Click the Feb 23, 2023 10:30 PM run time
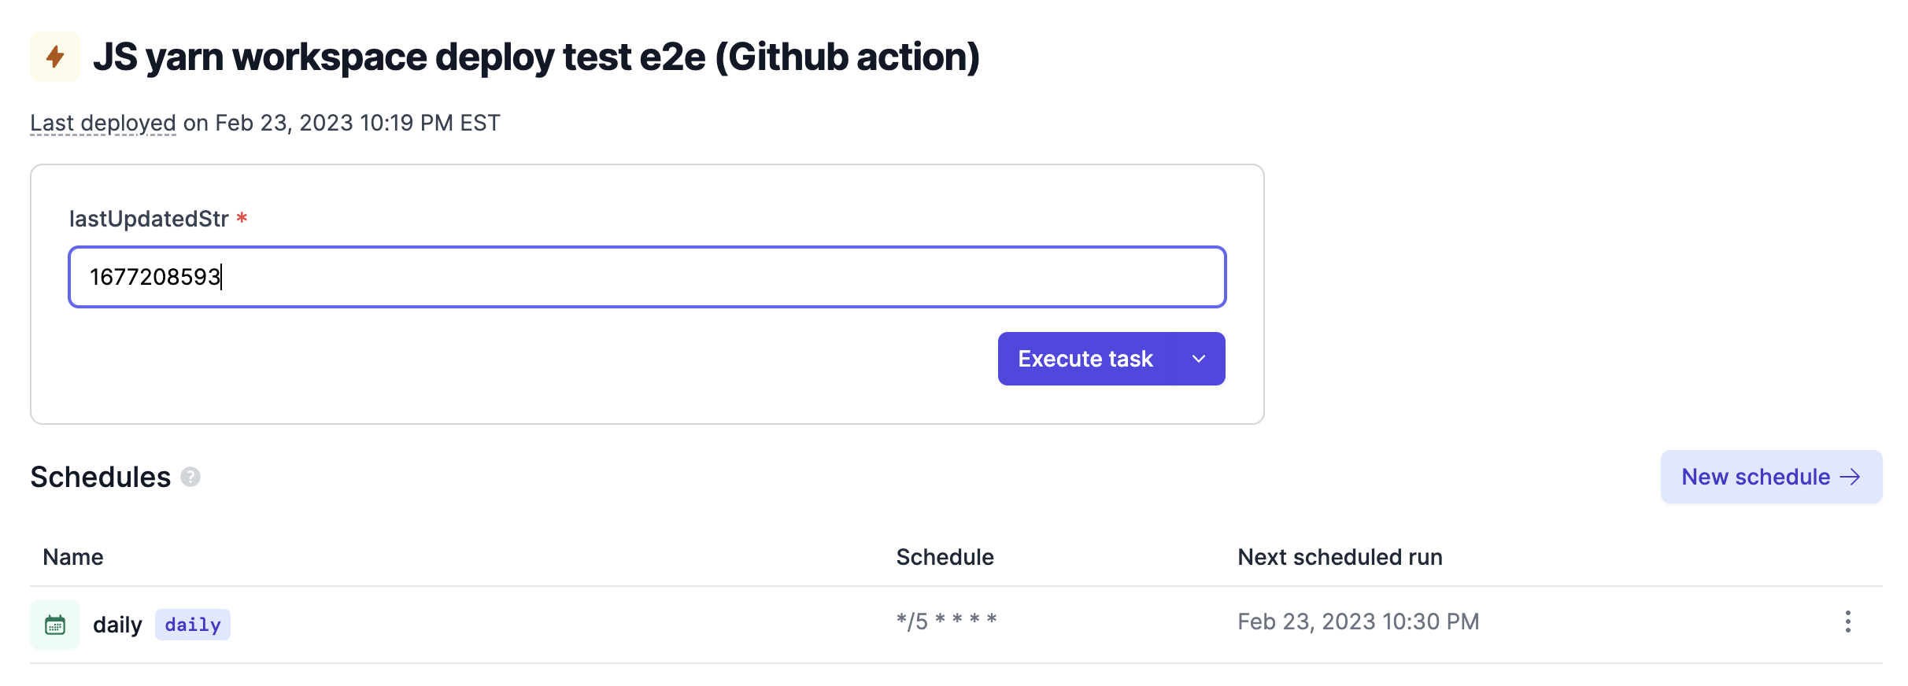1908x686 pixels. (x=1359, y=621)
